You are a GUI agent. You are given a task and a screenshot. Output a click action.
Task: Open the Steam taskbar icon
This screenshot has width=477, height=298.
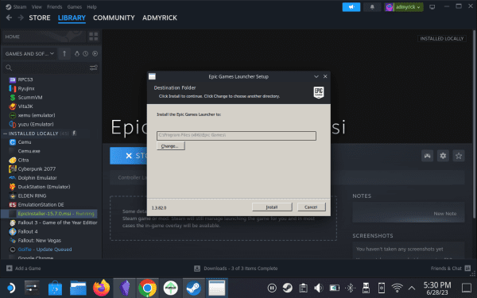pyautogui.click(x=193, y=288)
